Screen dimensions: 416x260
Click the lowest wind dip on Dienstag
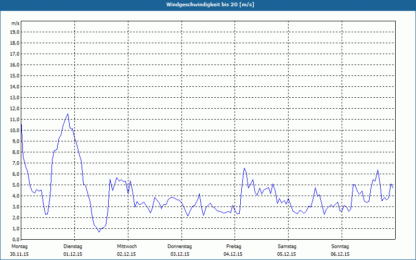99,232
